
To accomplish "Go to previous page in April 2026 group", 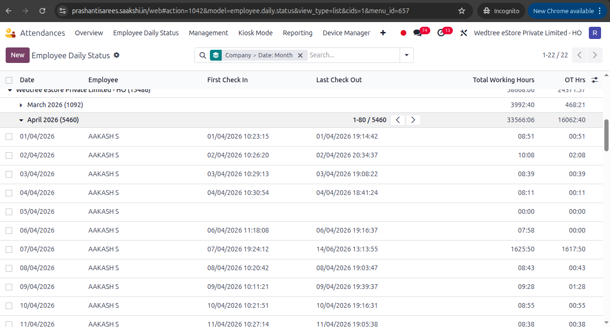I will 398,120.
